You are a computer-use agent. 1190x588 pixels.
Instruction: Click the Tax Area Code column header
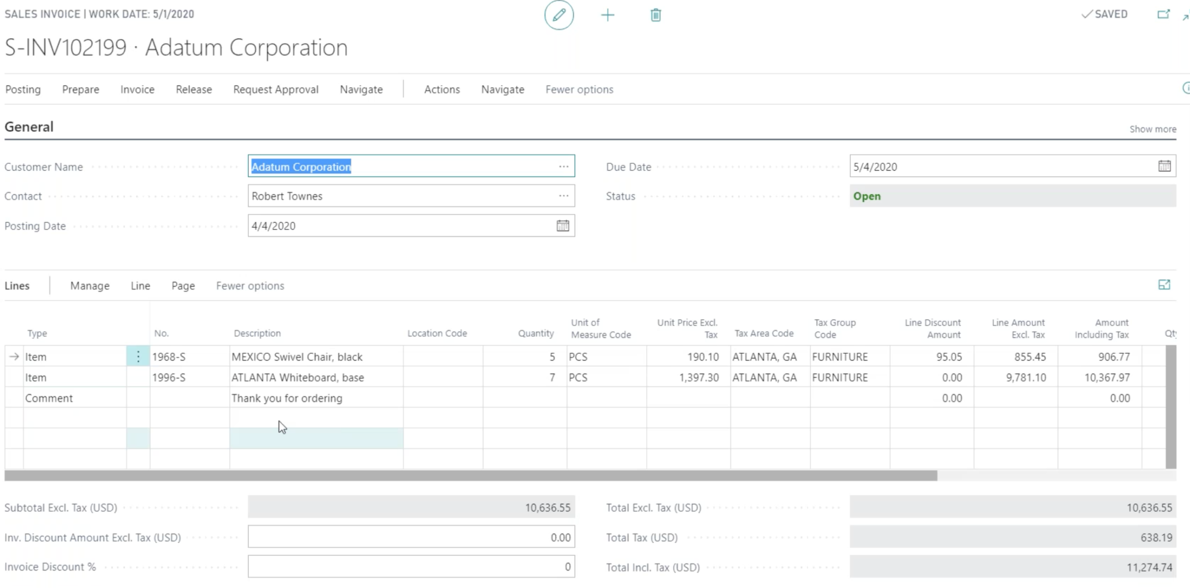point(764,333)
